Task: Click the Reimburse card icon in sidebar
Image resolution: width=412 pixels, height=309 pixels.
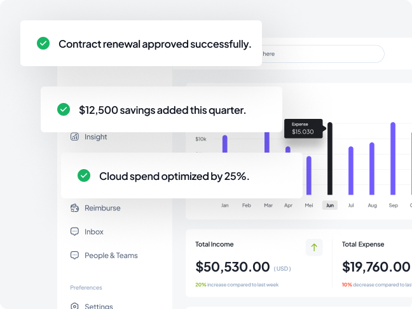Action: tap(74, 208)
